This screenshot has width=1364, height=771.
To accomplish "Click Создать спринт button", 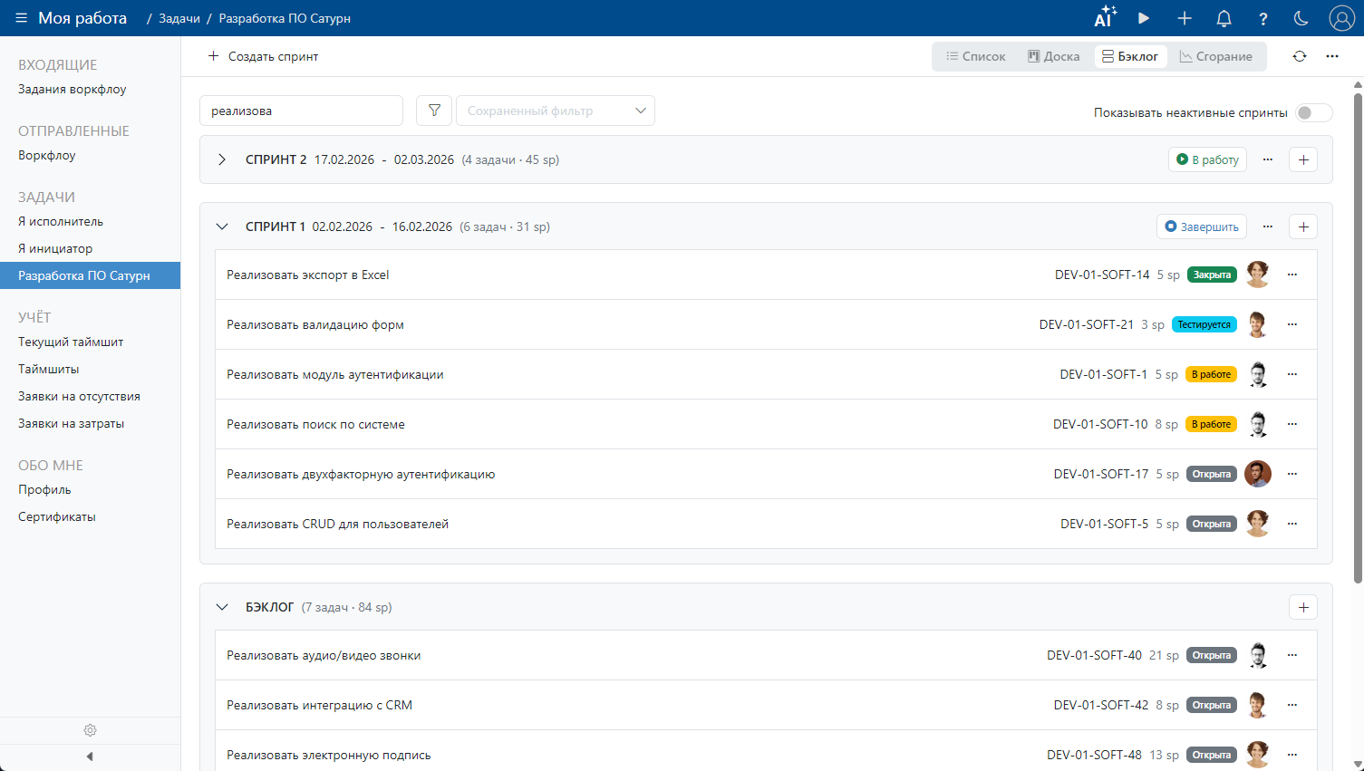I will (x=263, y=56).
